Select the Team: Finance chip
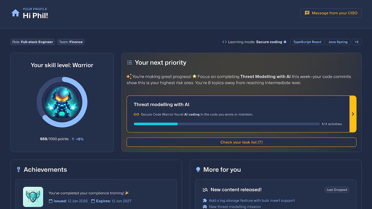 tap(71, 42)
